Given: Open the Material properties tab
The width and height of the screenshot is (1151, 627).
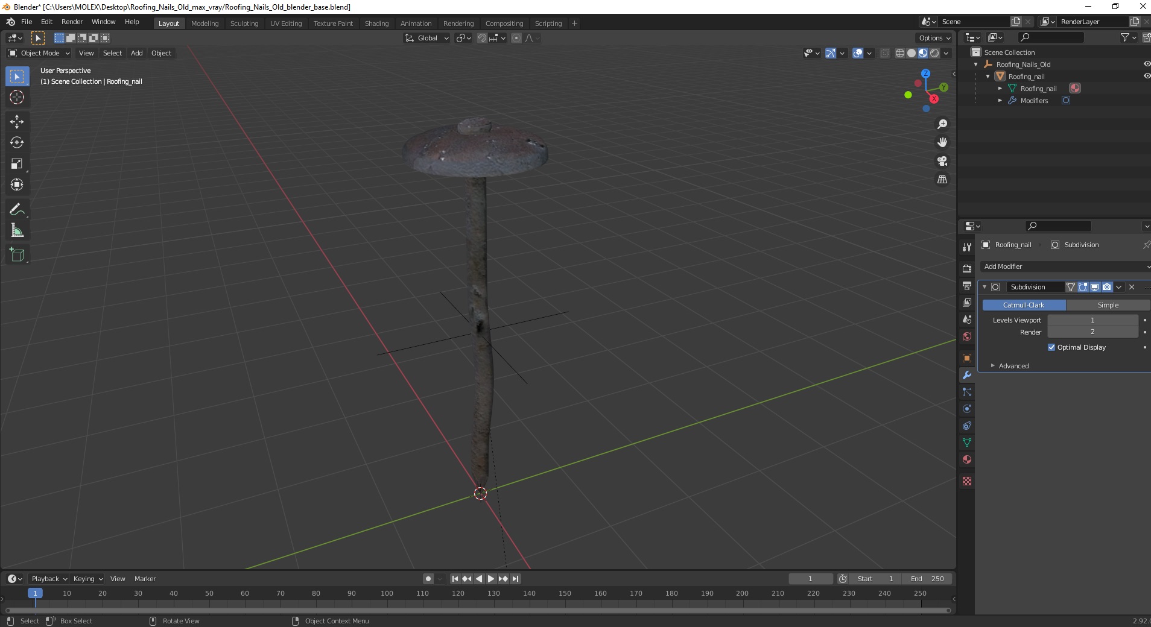Looking at the screenshot, I should pos(967,459).
